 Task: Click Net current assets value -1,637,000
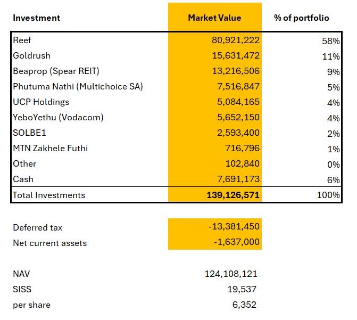tap(237, 242)
